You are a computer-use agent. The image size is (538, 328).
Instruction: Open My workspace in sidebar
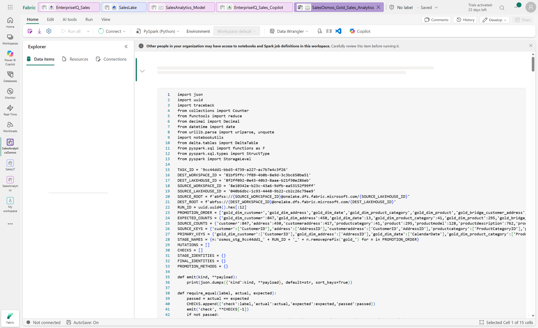click(10, 205)
